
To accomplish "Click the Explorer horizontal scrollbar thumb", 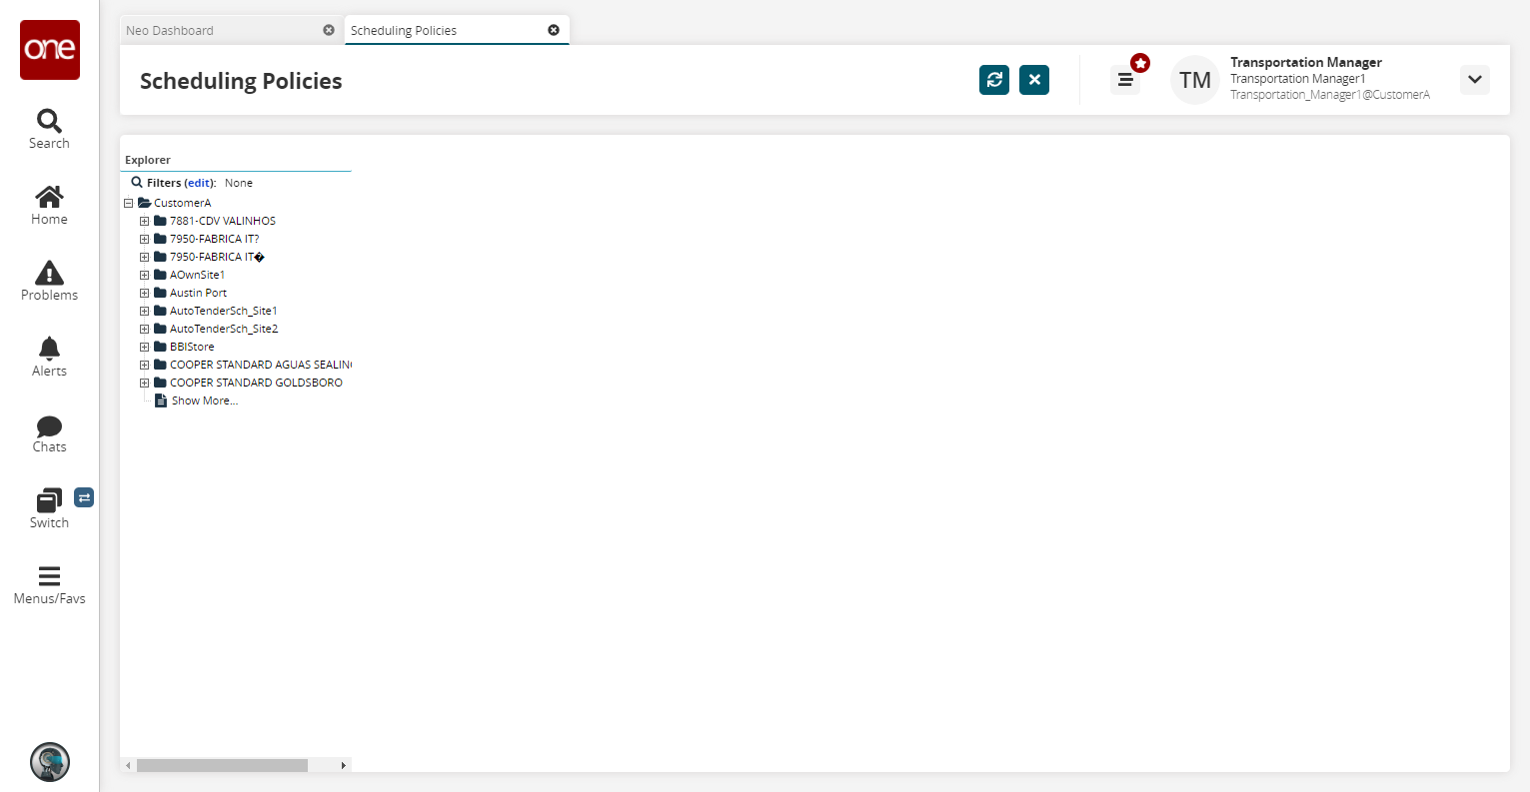I will (x=222, y=765).
